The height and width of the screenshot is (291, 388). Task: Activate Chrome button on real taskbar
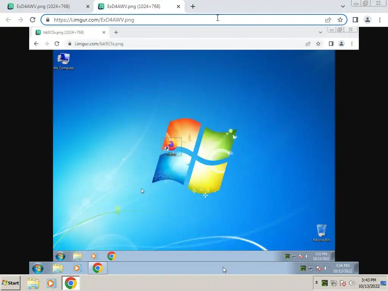(x=71, y=283)
